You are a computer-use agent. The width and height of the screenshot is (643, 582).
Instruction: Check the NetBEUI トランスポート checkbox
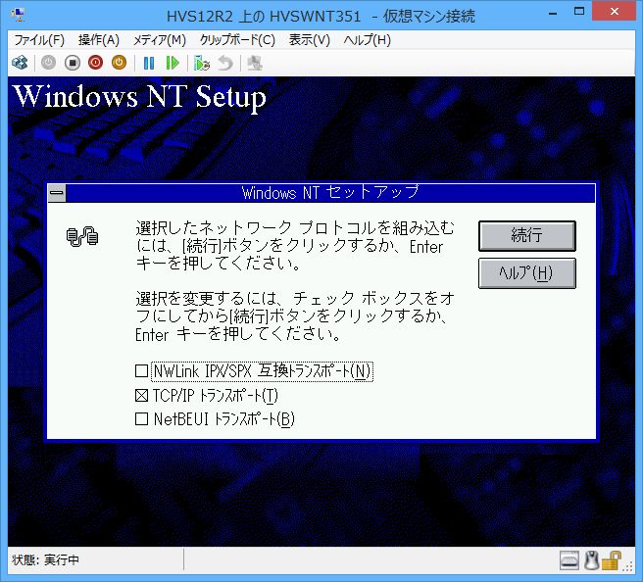141,419
